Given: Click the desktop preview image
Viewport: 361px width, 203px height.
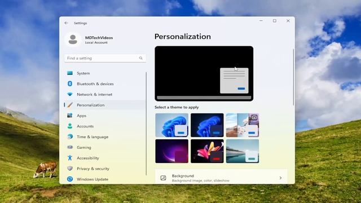Looking at the screenshot, I should (204, 74).
